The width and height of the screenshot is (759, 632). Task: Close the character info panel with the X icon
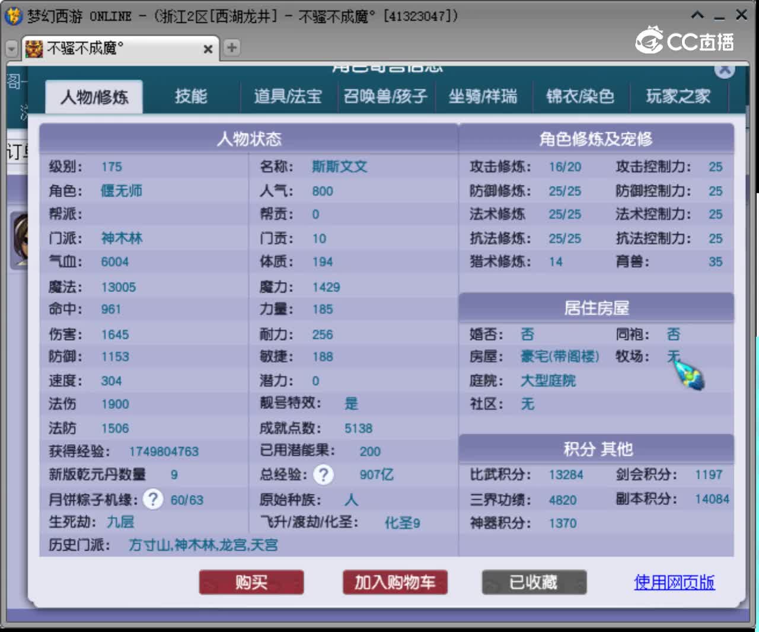(x=725, y=70)
